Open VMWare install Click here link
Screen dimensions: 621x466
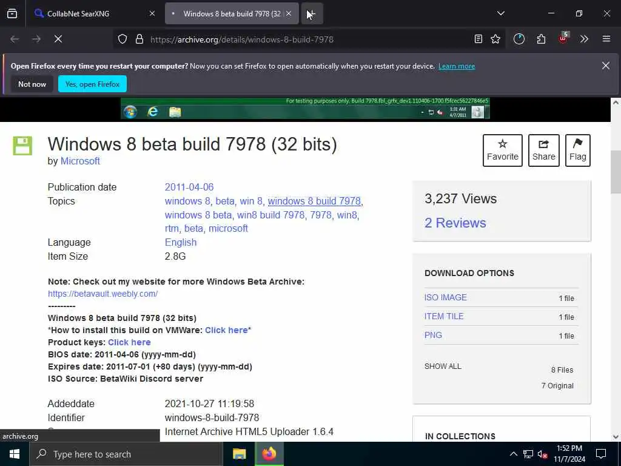coord(226,331)
